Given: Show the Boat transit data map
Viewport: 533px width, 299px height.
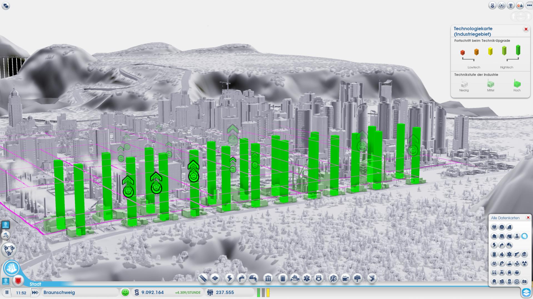Looking at the screenshot, I should tap(517, 273).
